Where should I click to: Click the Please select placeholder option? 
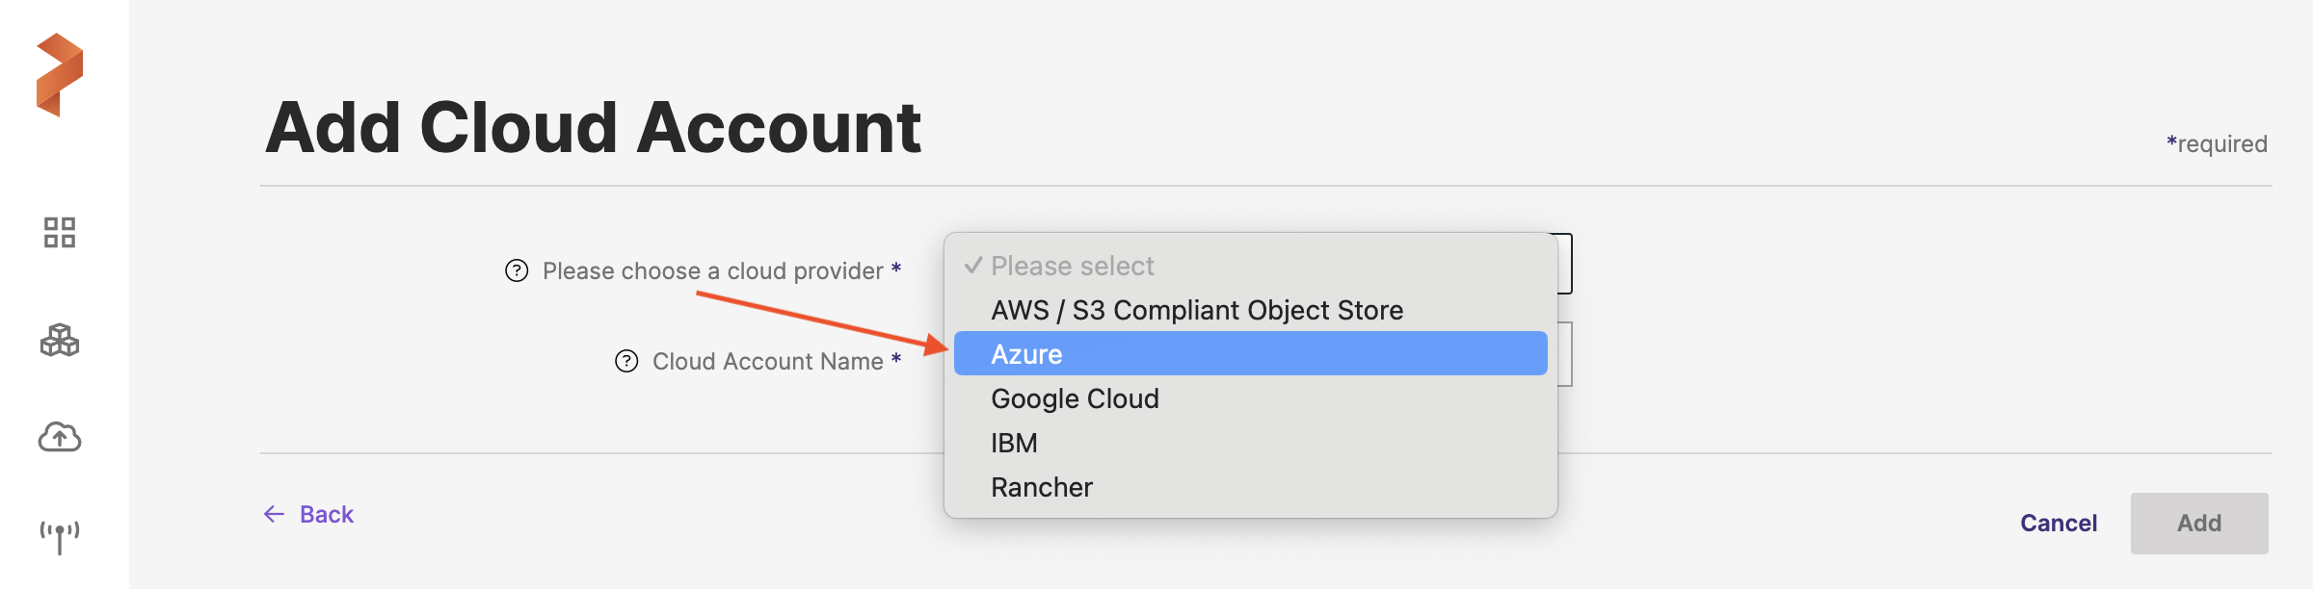point(1072,266)
